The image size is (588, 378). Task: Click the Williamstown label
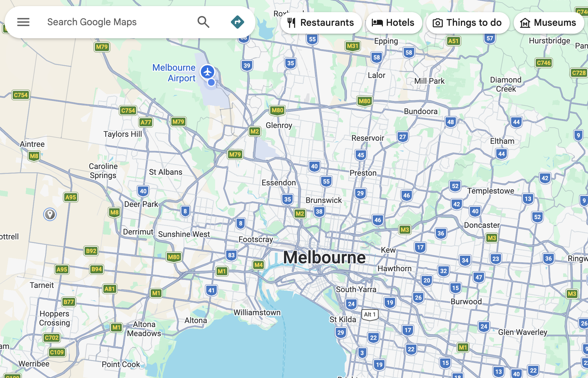click(257, 312)
